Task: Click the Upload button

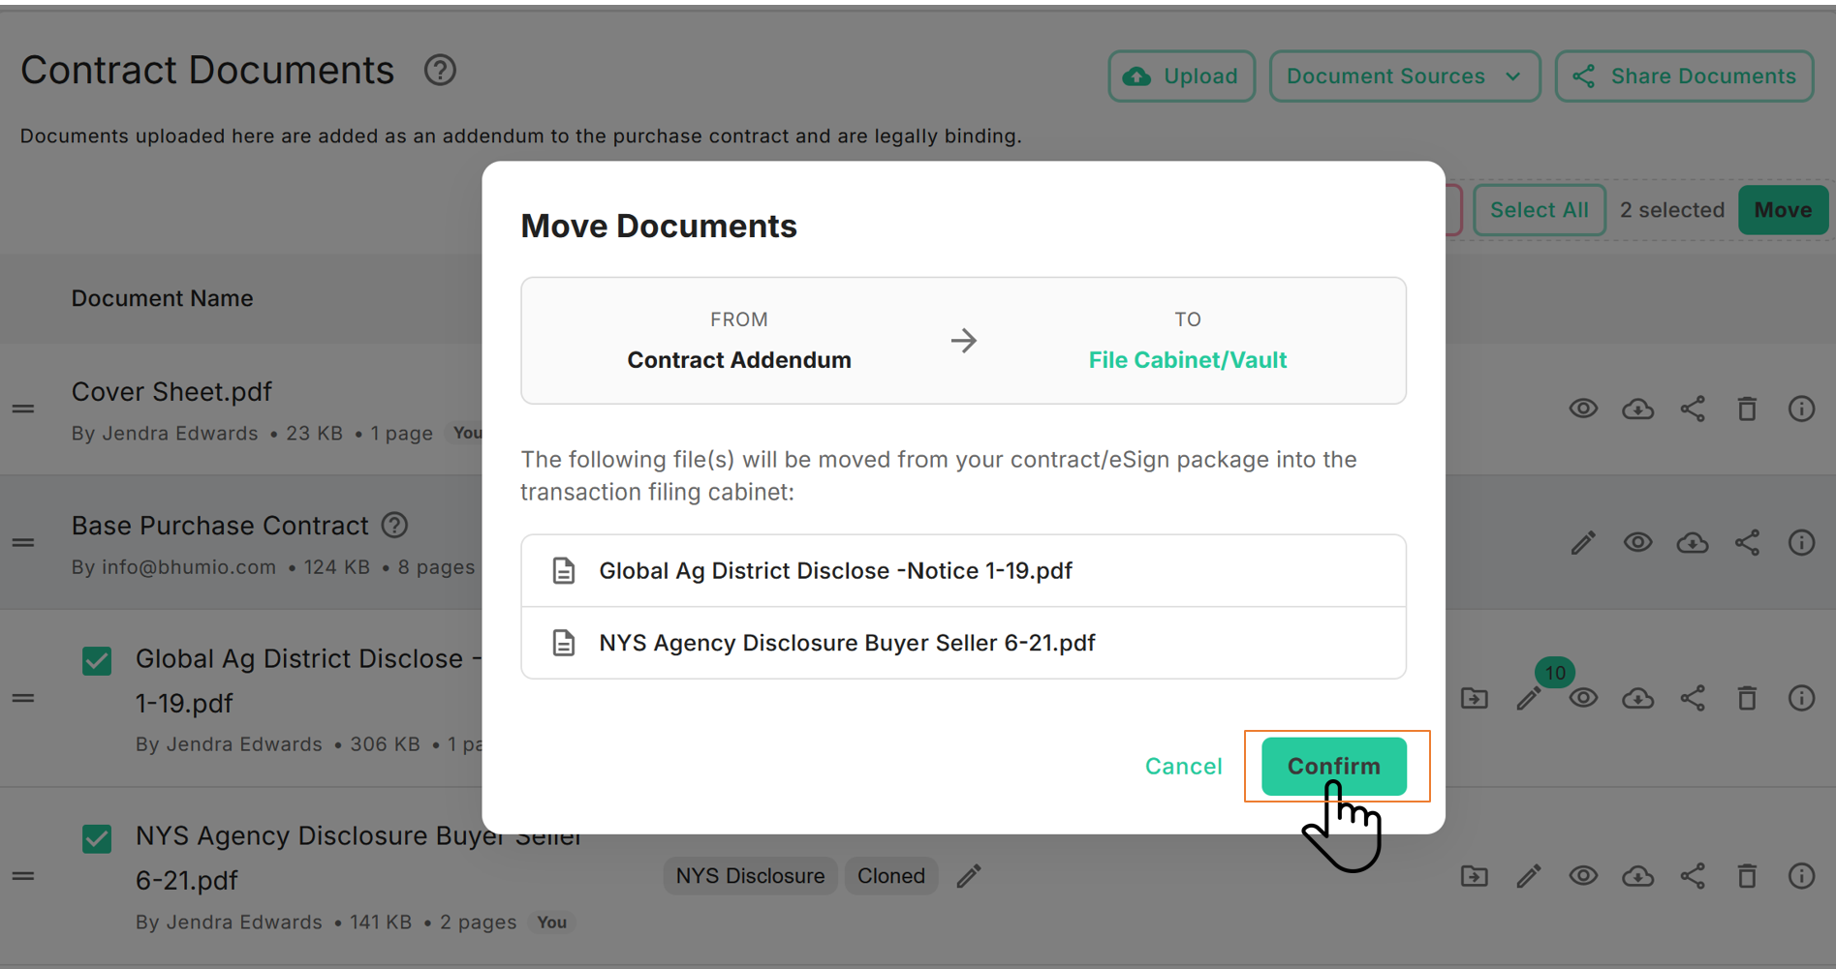Action: pyautogui.click(x=1181, y=76)
